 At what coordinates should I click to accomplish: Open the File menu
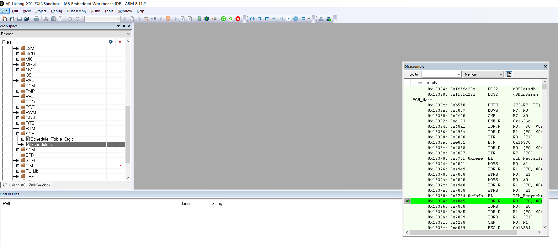(x=4, y=11)
